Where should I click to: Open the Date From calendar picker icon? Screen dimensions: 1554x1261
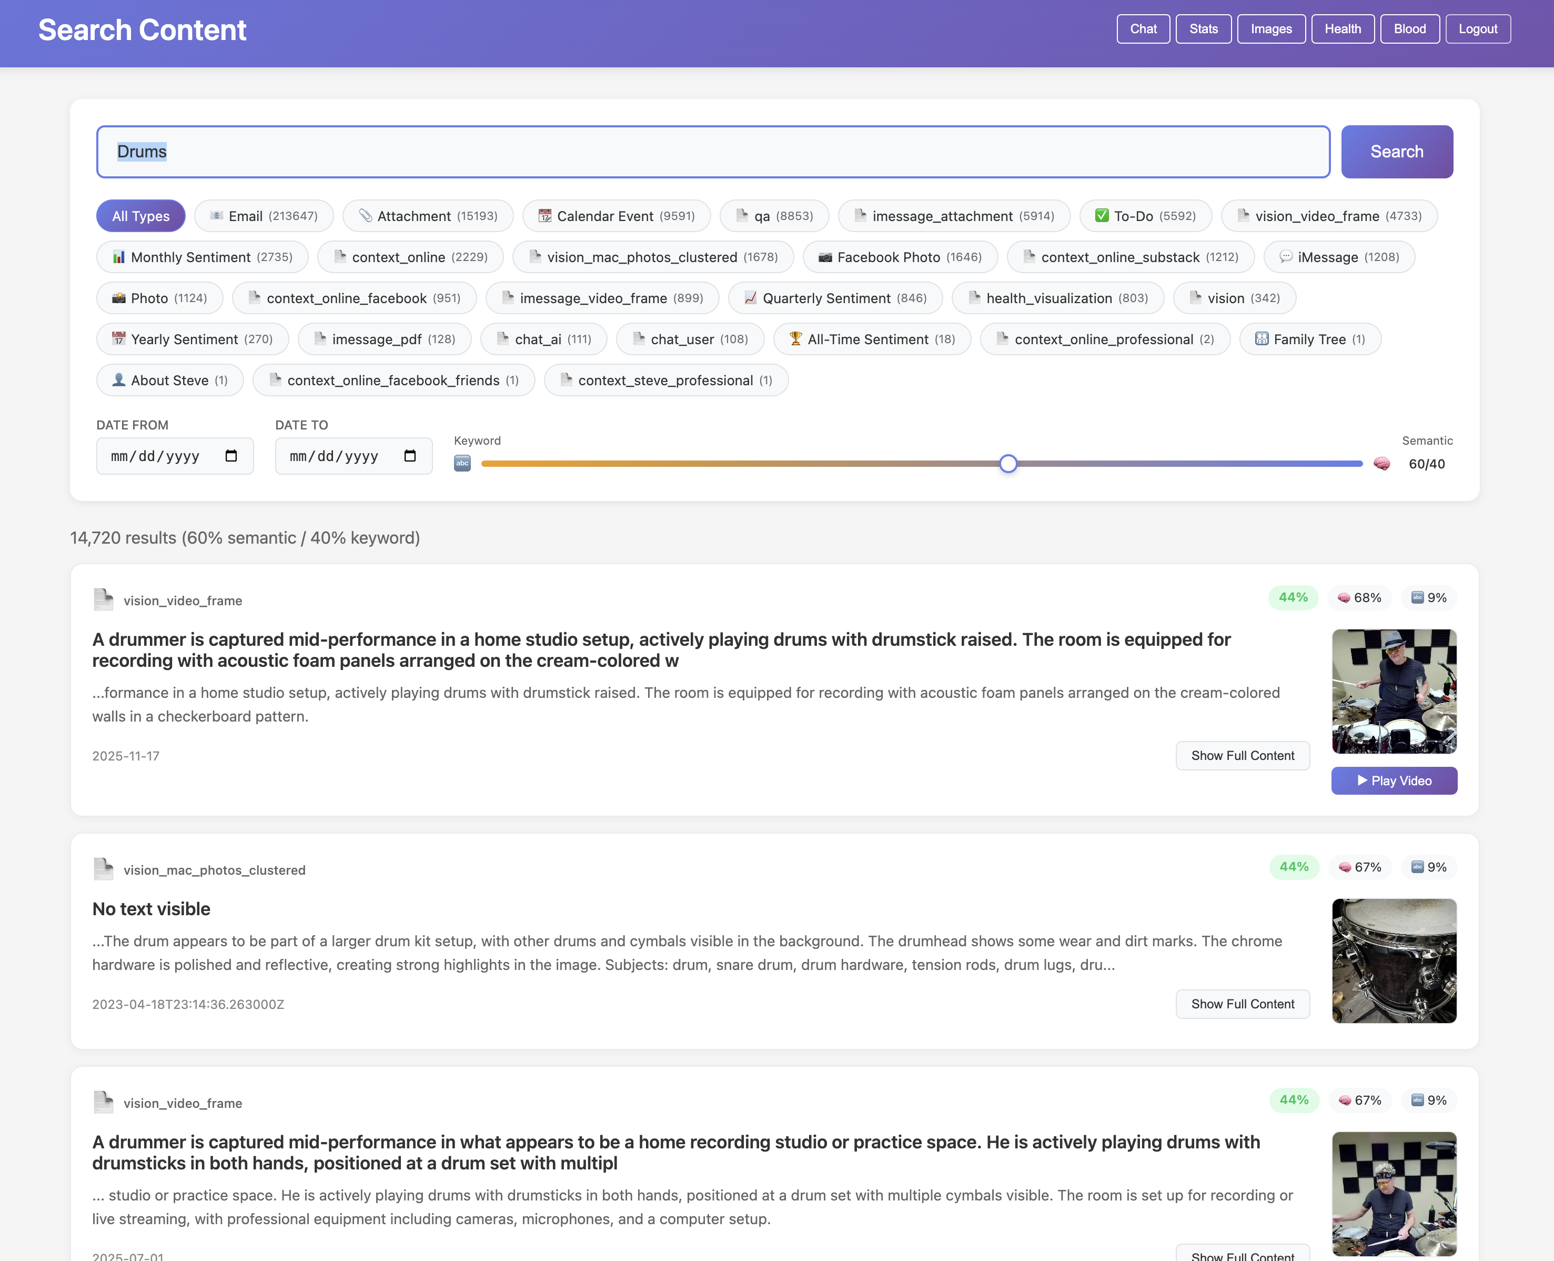pyautogui.click(x=231, y=456)
